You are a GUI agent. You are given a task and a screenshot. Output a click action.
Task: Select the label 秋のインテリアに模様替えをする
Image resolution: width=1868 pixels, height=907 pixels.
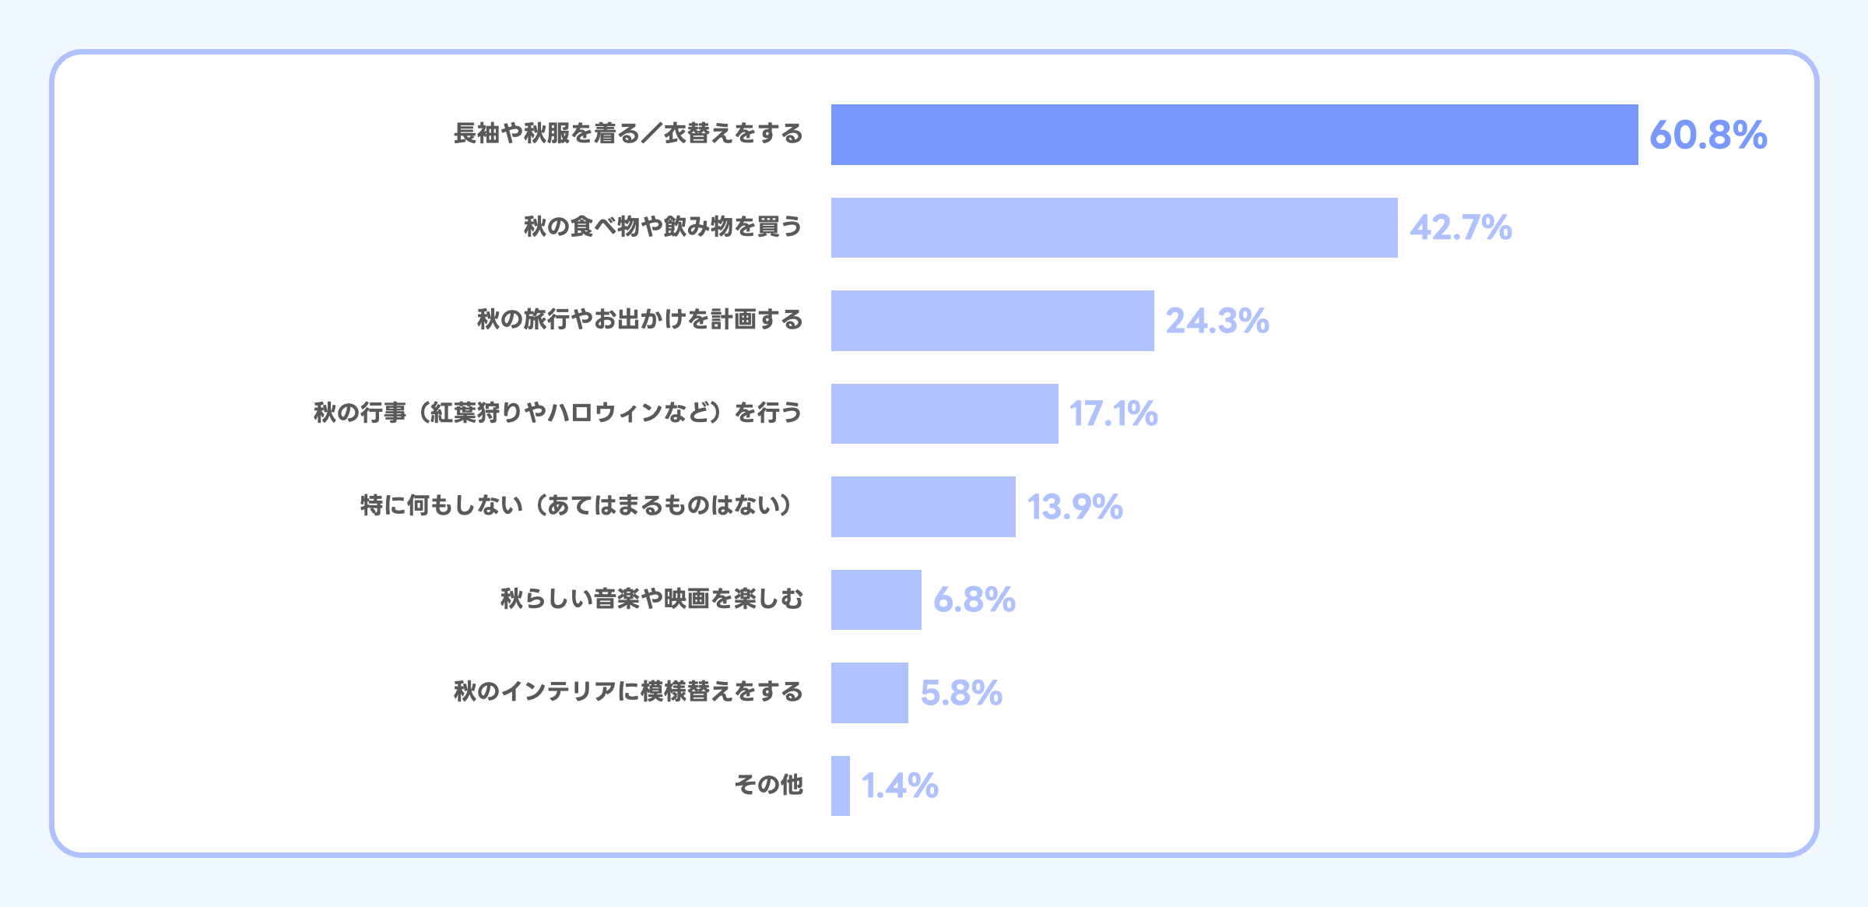(x=628, y=691)
